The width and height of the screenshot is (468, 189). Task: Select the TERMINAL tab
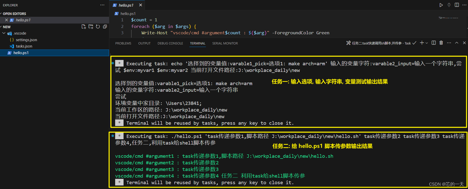198,43
